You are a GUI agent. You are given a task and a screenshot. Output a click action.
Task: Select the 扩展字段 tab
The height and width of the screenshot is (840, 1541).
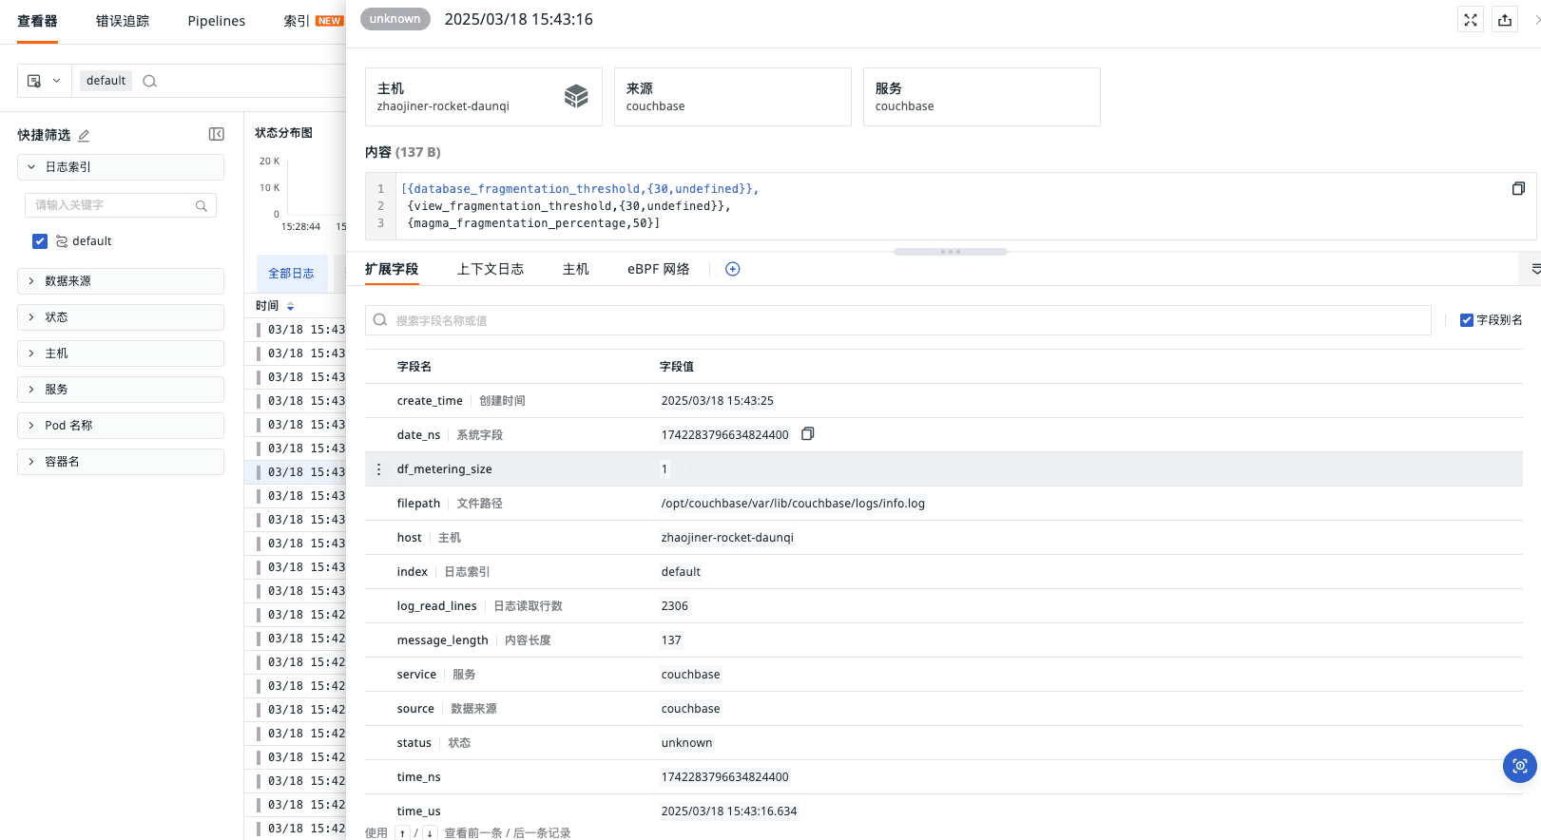(x=392, y=269)
